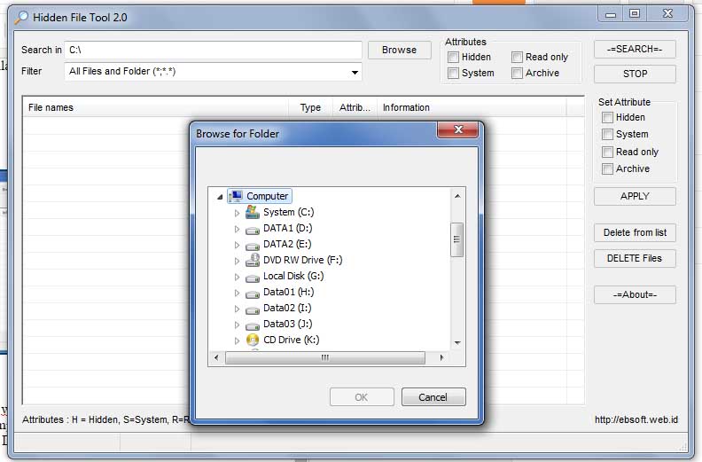Image resolution: width=702 pixels, height=462 pixels.
Task: Expand the Data01 (H:) node
Action: click(x=237, y=293)
